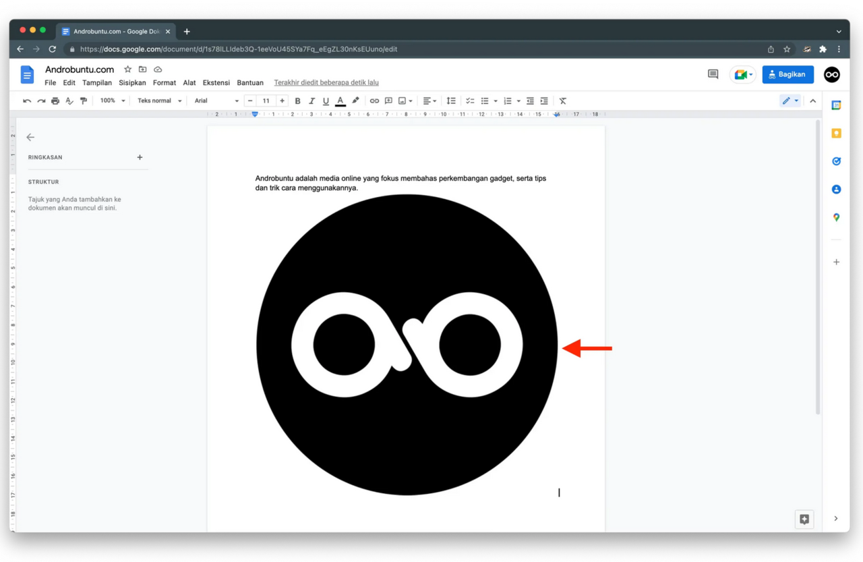Rename the Androbuntu.com document title

[x=80, y=69]
